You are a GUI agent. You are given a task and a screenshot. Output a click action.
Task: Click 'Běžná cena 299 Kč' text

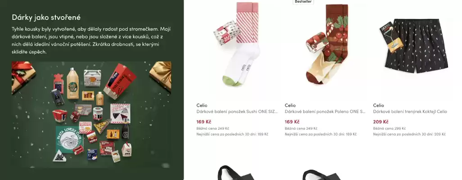389,128
